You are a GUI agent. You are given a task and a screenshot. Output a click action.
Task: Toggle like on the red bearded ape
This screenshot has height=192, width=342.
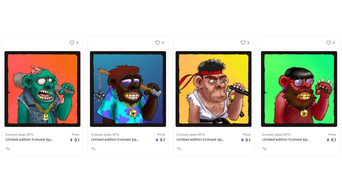(x=328, y=43)
